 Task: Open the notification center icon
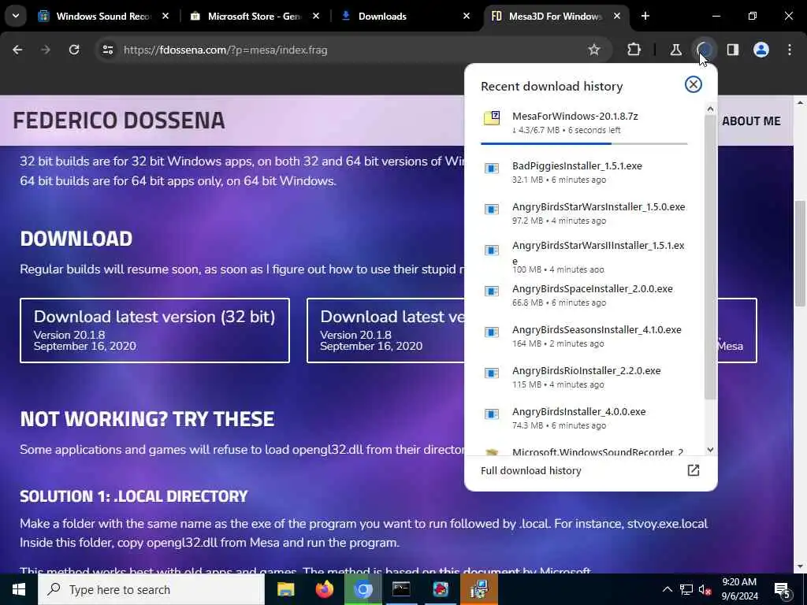pos(783,589)
